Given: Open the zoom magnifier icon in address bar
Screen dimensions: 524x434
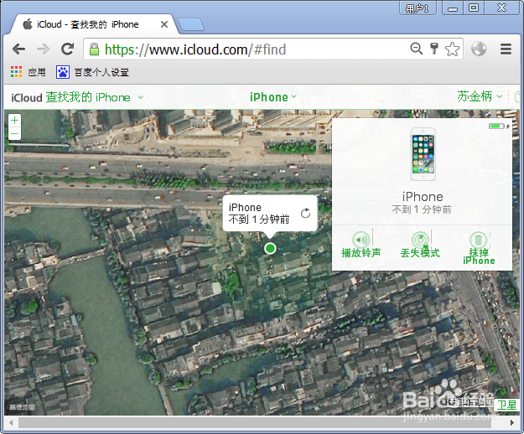Looking at the screenshot, I should pyautogui.click(x=417, y=49).
